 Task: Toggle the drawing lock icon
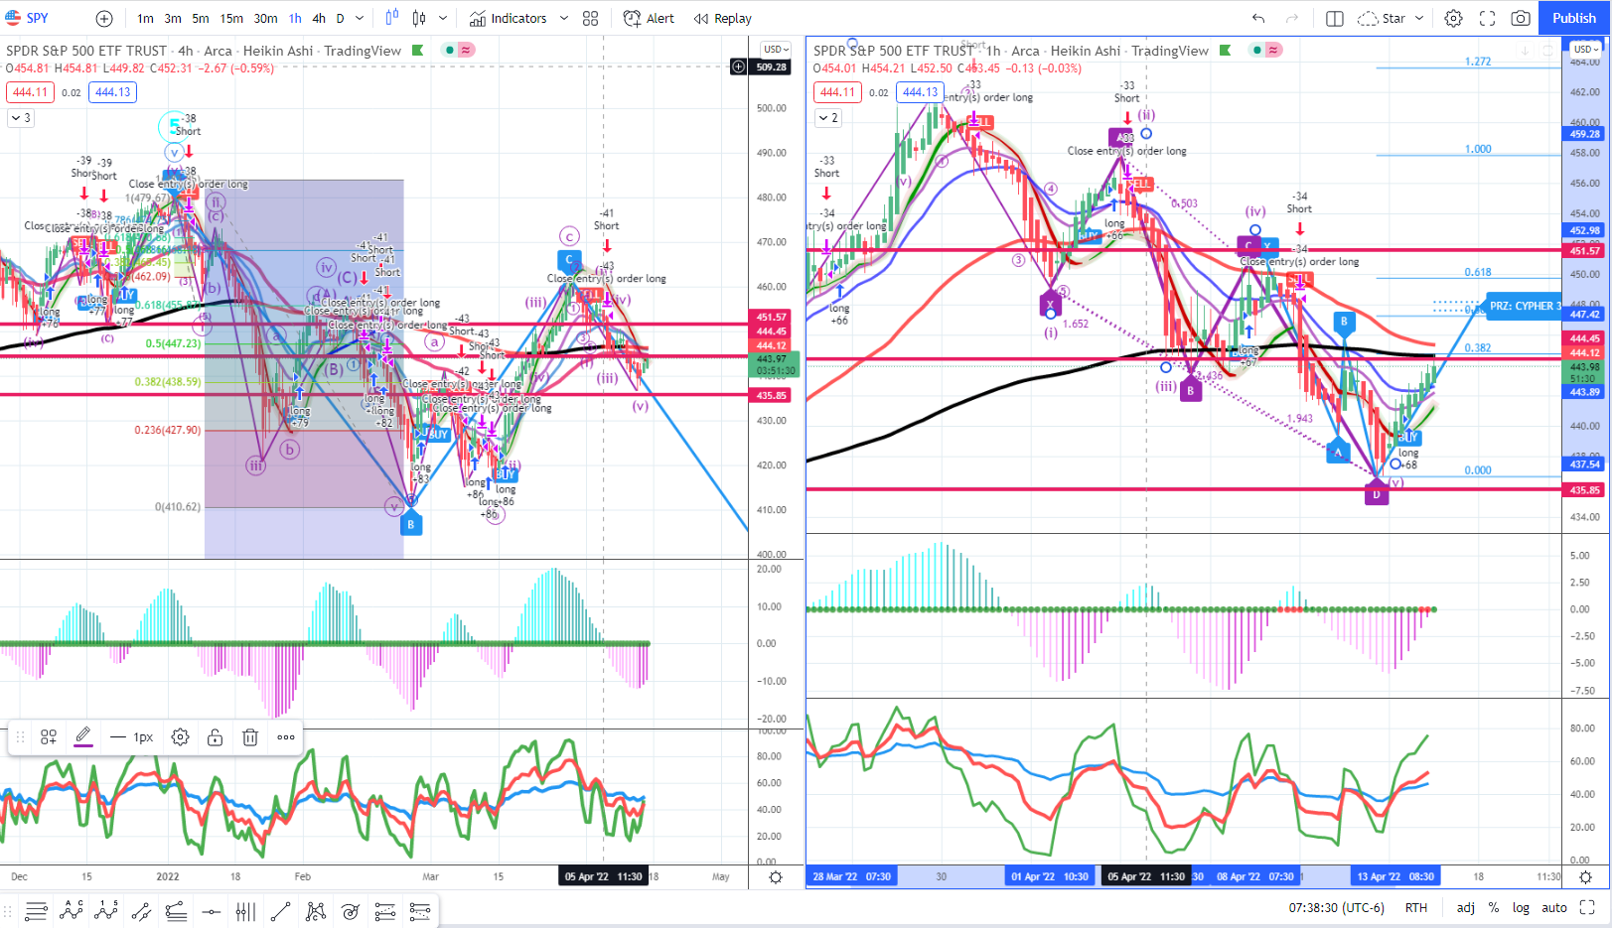coord(215,736)
